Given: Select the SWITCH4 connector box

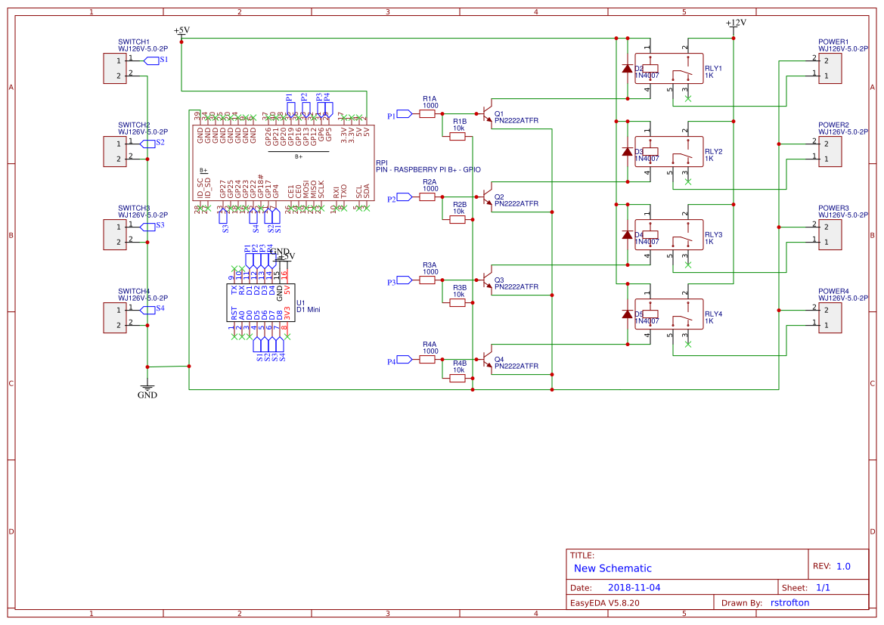Looking at the screenshot, I should 114,318.
